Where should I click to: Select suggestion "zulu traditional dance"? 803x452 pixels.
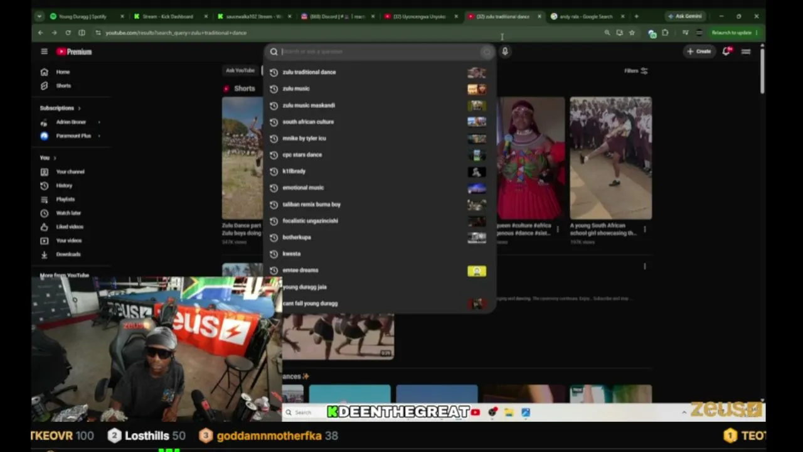tap(380, 72)
